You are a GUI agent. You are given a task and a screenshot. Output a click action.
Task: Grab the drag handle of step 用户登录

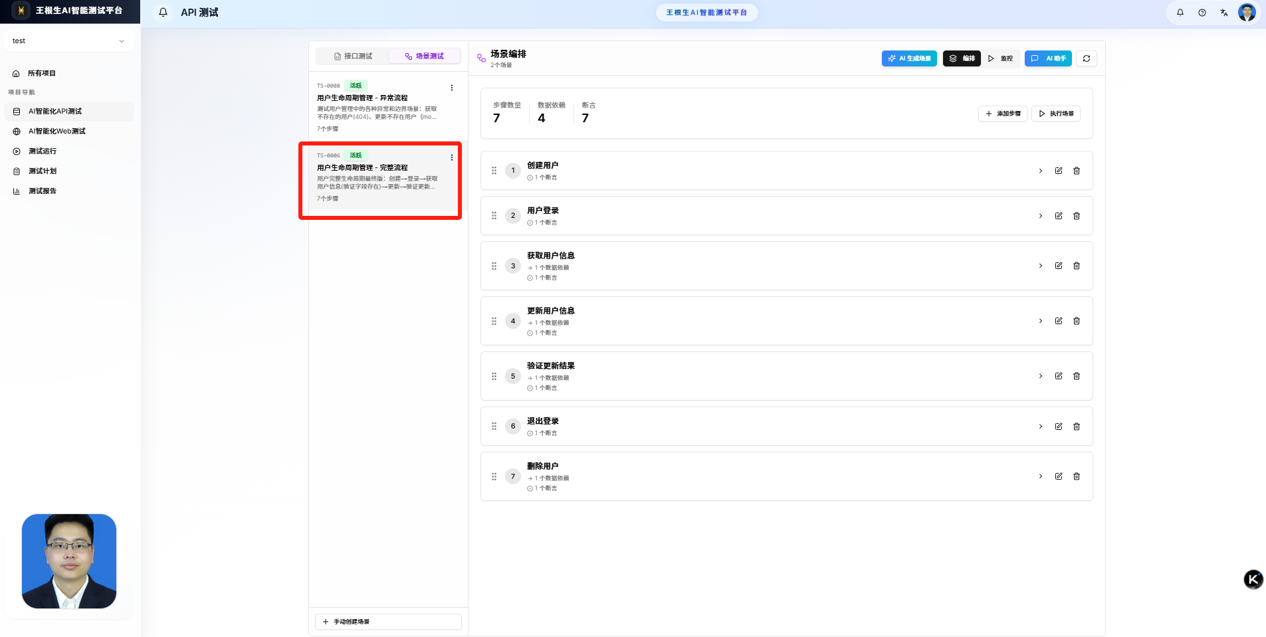[x=494, y=216]
